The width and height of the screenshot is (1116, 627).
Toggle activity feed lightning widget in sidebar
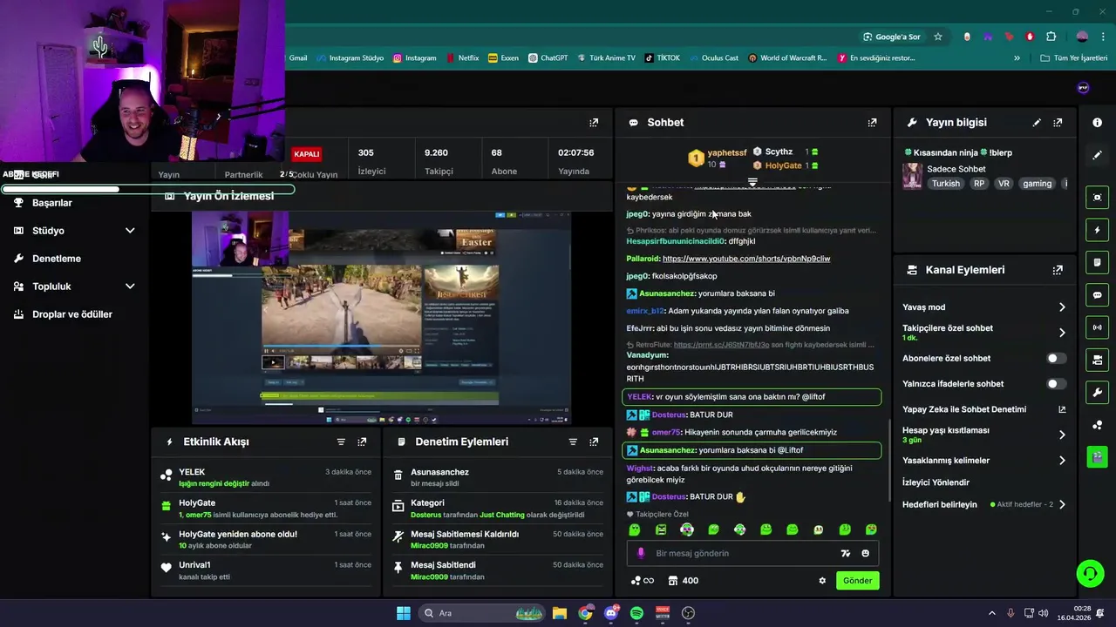pyautogui.click(x=1097, y=230)
